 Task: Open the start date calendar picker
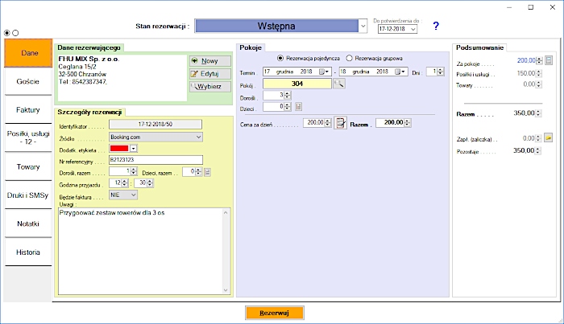click(324, 72)
